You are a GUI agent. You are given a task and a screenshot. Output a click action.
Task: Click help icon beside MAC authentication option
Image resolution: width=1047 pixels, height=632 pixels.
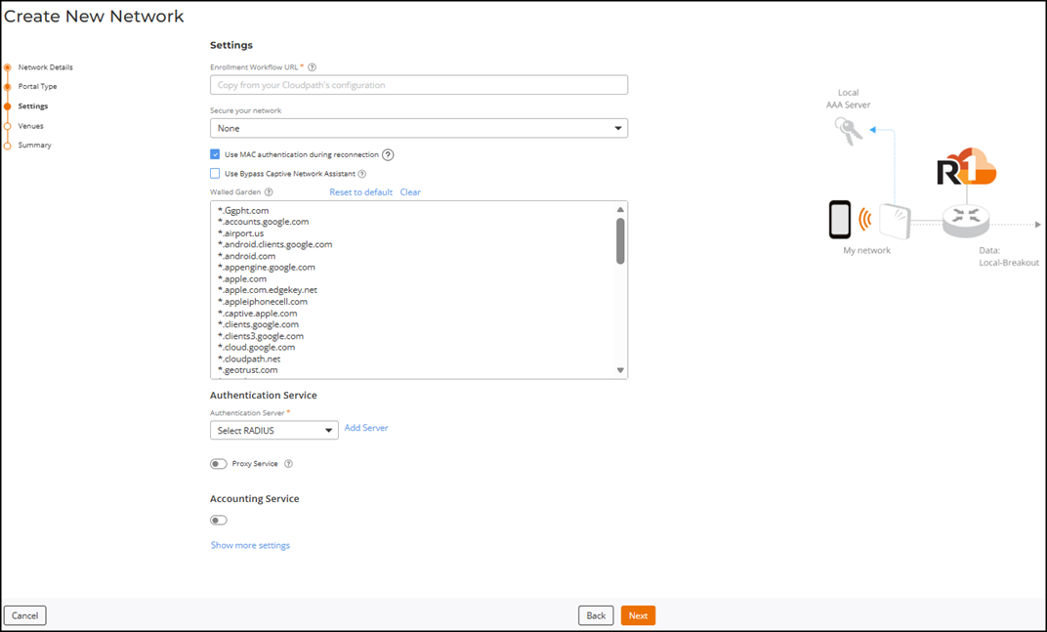coord(388,154)
